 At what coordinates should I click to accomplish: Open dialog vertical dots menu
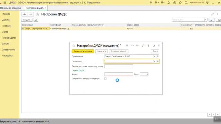coord(148,45)
